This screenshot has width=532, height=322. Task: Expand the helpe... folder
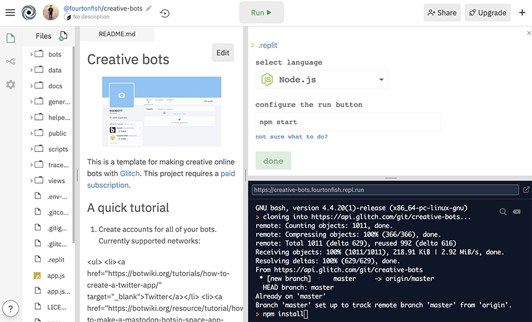coord(31,117)
